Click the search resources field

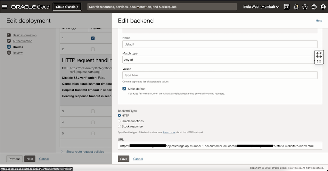162,7
